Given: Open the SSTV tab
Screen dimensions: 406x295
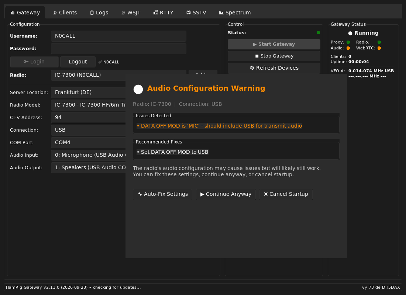Looking at the screenshot, I should tap(196, 13).
